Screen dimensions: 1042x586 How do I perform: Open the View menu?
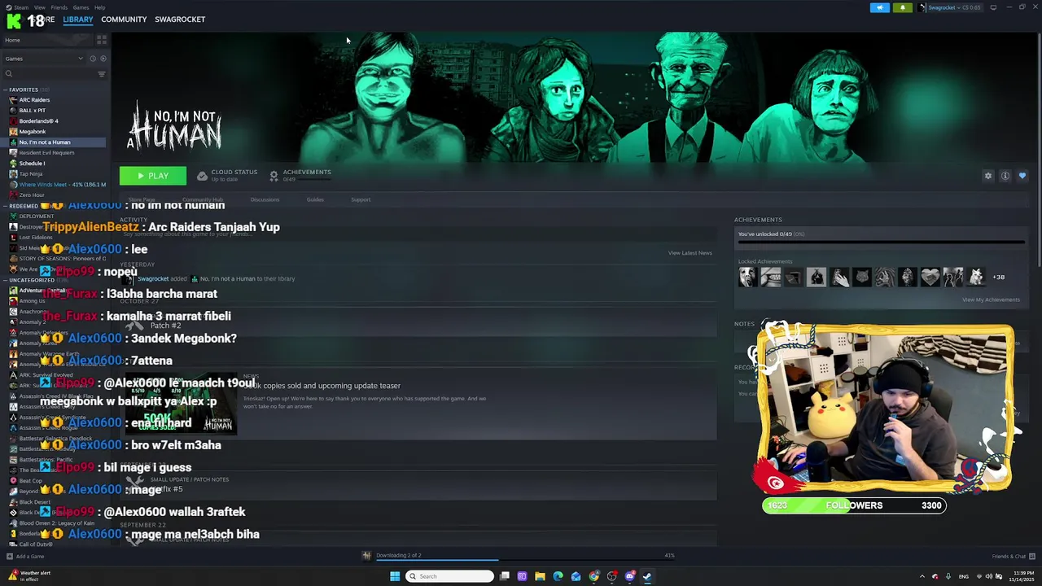(39, 7)
